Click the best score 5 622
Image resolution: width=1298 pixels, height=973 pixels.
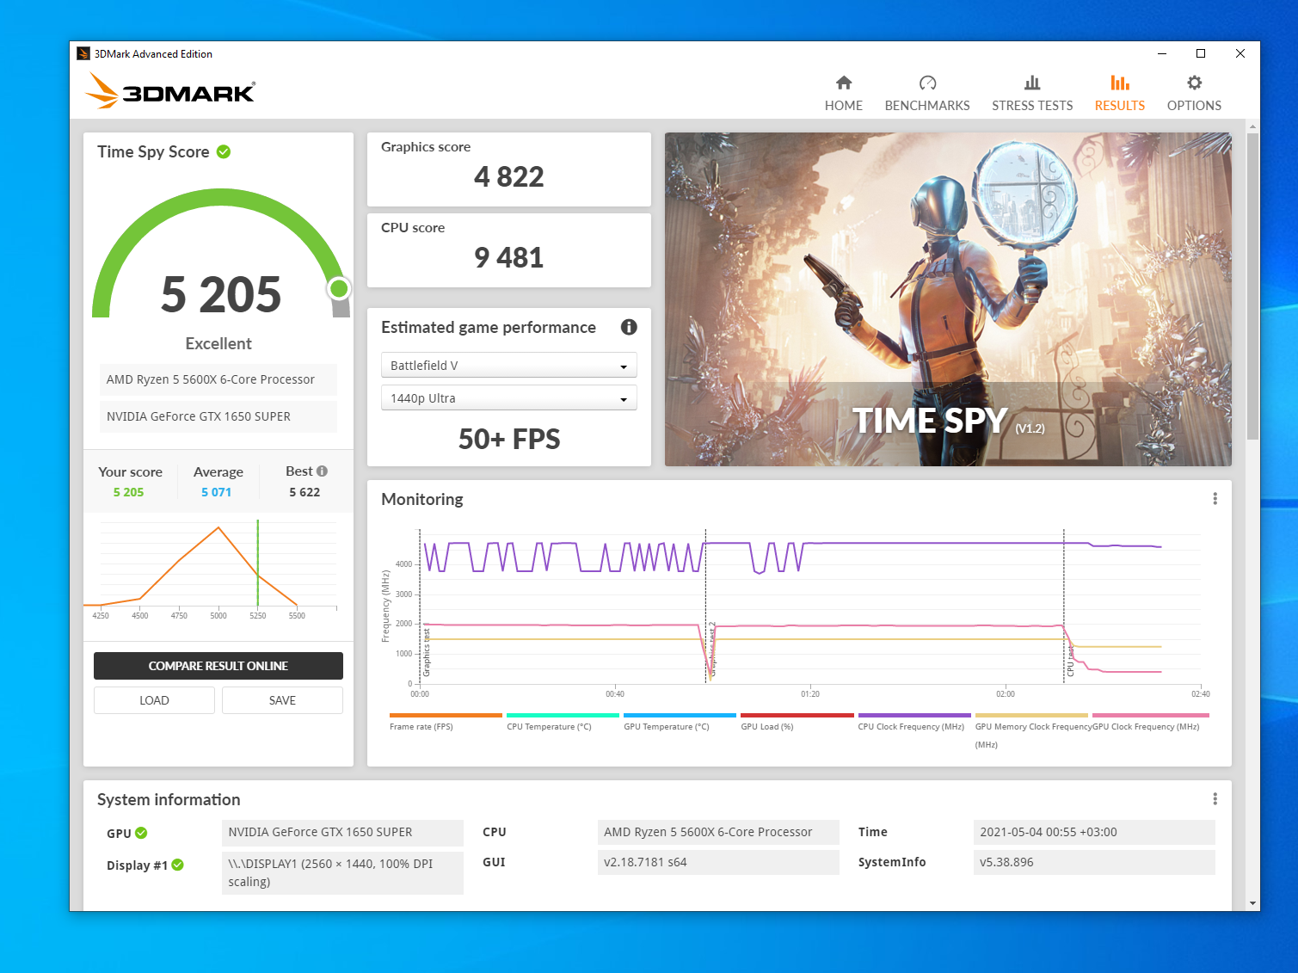click(x=305, y=492)
